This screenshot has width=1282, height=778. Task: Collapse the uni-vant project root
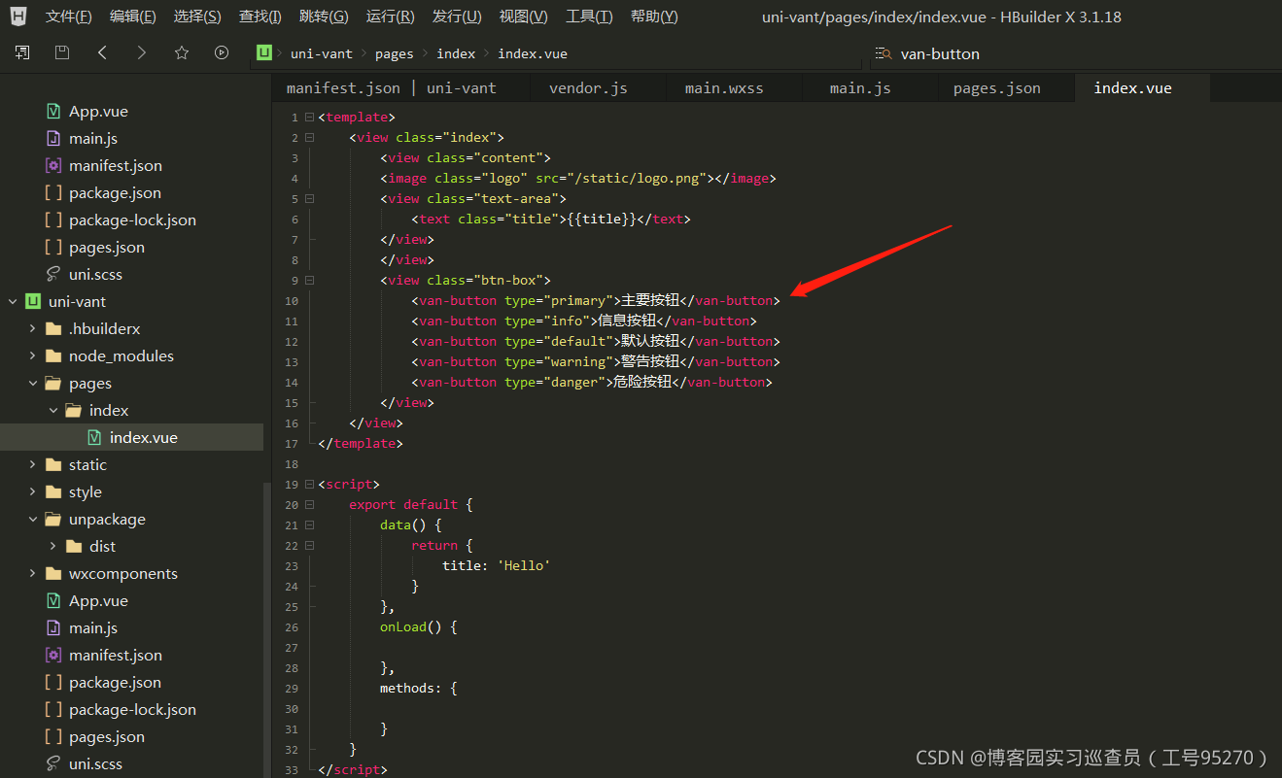coord(13,301)
